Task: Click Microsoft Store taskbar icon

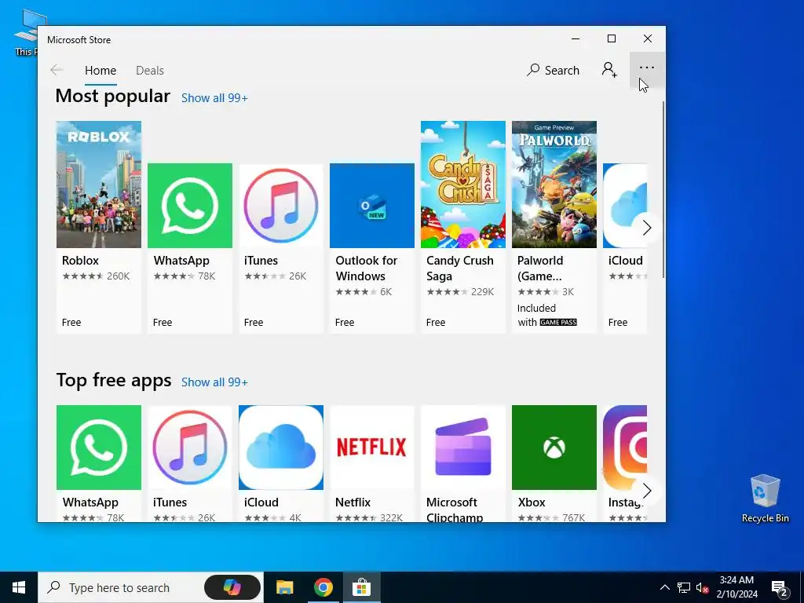Action: click(361, 587)
